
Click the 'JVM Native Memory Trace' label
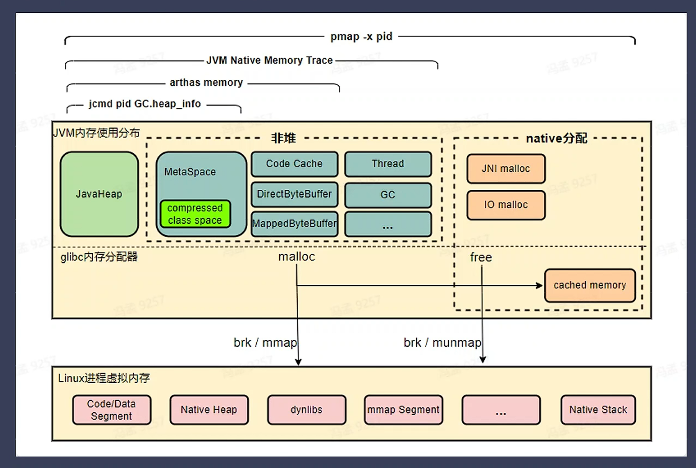(269, 60)
